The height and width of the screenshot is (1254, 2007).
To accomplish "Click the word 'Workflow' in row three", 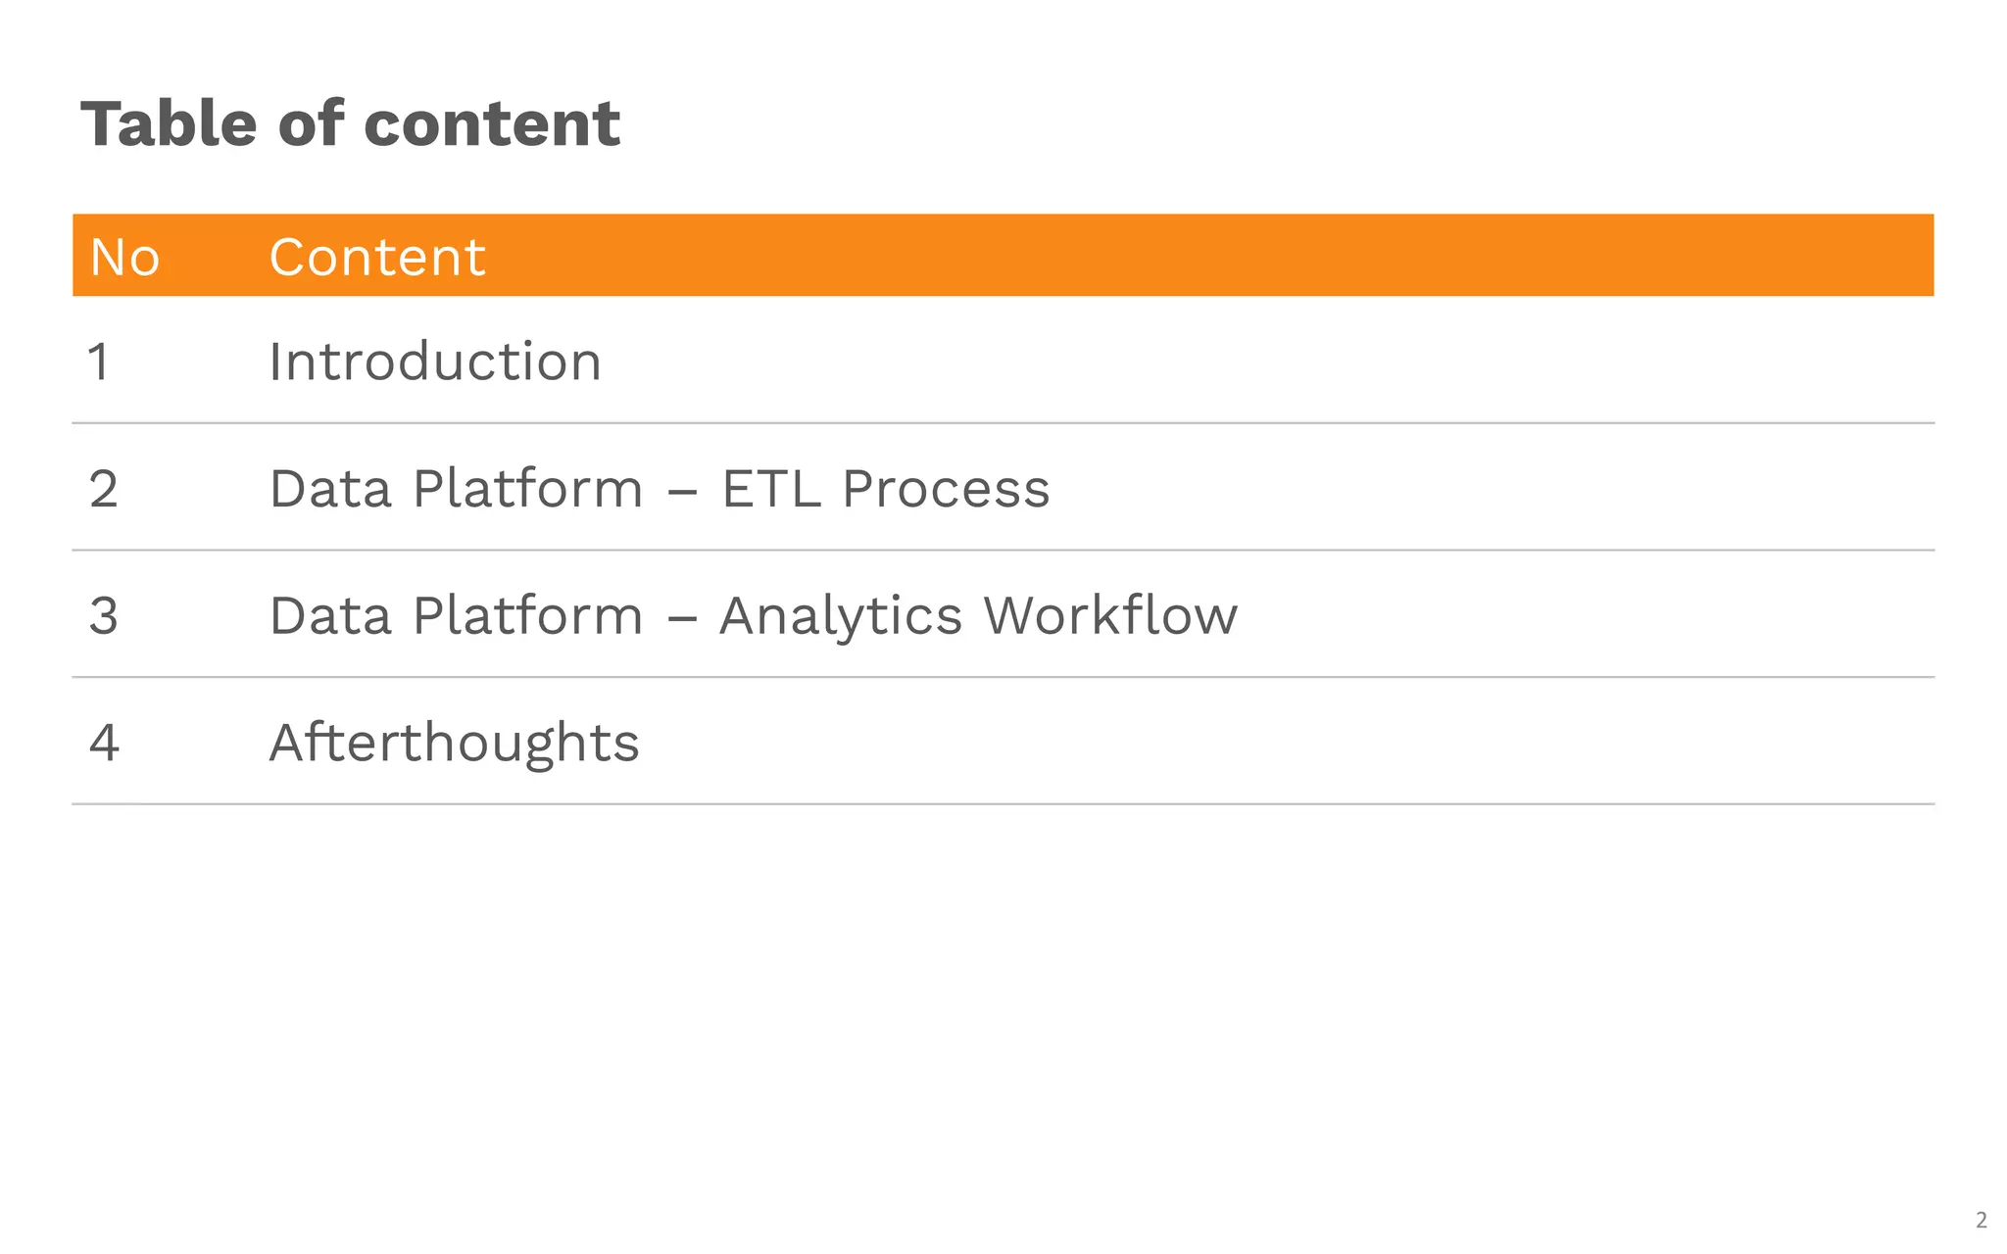I will 1110,616.
